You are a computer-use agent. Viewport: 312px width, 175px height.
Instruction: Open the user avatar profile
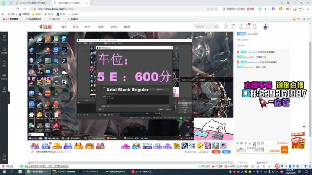pyautogui.click(x=266, y=27)
